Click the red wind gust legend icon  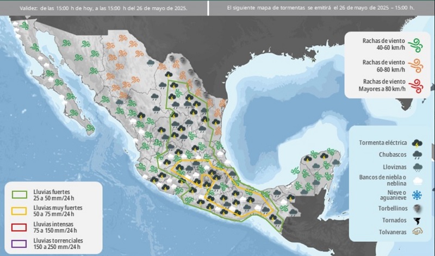point(416,86)
